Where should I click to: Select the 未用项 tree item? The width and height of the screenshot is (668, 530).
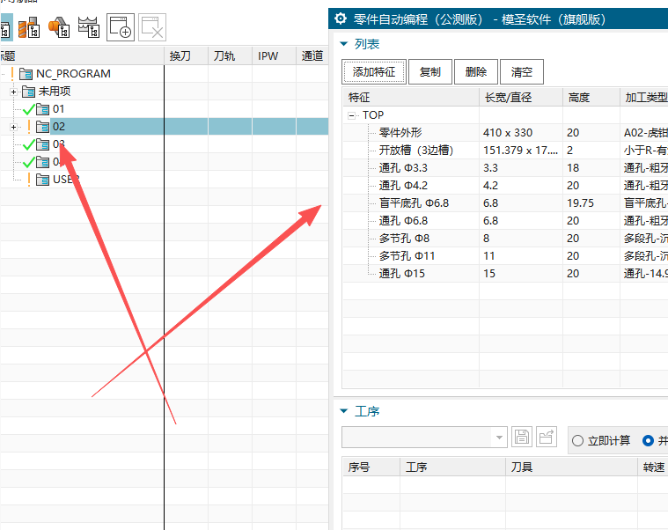tap(55, 92)
